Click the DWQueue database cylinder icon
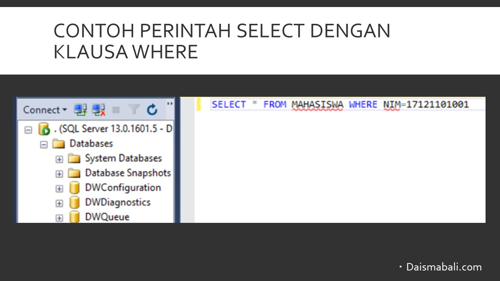Screen dimensions: 500x281 coord(74,217)
